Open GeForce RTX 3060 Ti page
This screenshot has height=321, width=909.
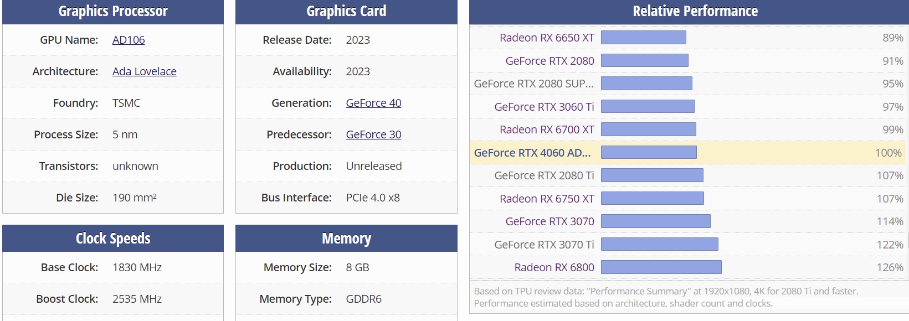(x=544, y=107)
